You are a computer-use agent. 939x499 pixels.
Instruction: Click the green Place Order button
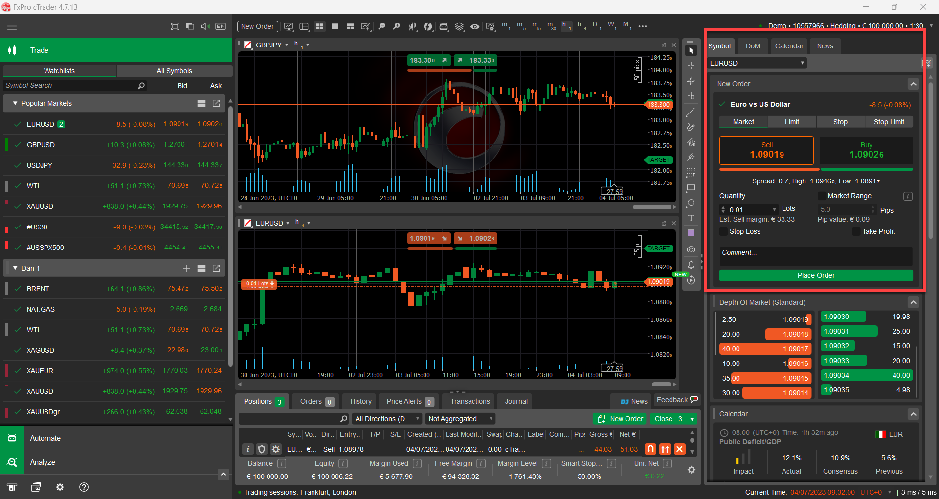[x=815, y=275]
